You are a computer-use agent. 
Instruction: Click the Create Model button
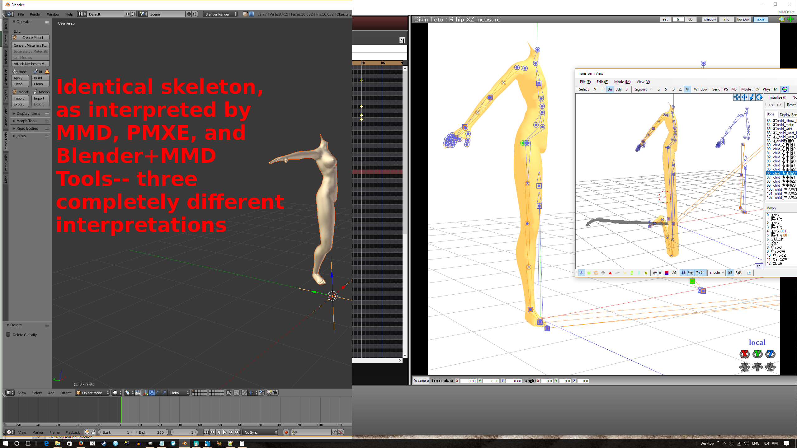(x=31, y=38)
